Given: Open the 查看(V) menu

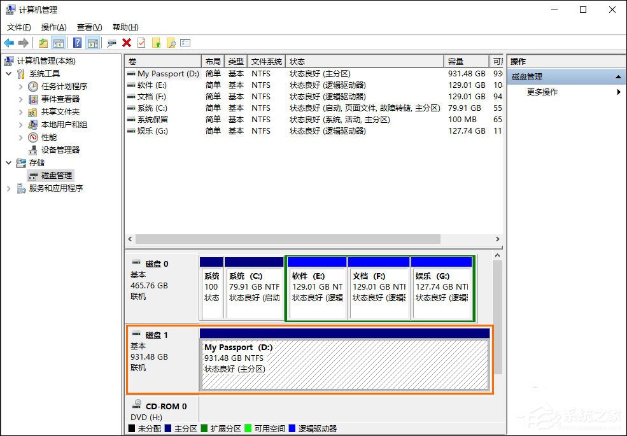Looking at the screenshot, I should pos(88,27).
